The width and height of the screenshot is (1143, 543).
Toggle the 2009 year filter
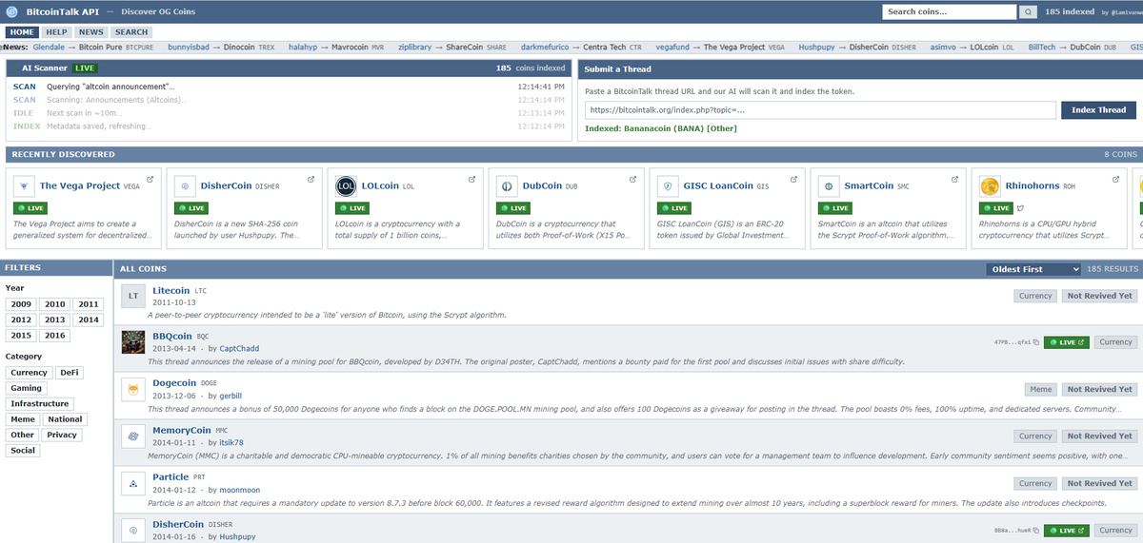(21, 304)
